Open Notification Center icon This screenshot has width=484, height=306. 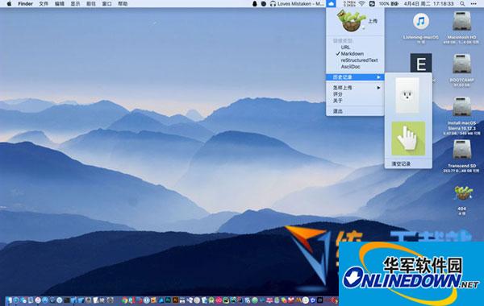pos(474,4)
